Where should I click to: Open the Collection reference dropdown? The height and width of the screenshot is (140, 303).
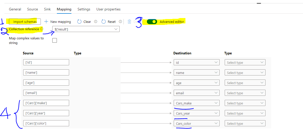click(x=86, y=29)
